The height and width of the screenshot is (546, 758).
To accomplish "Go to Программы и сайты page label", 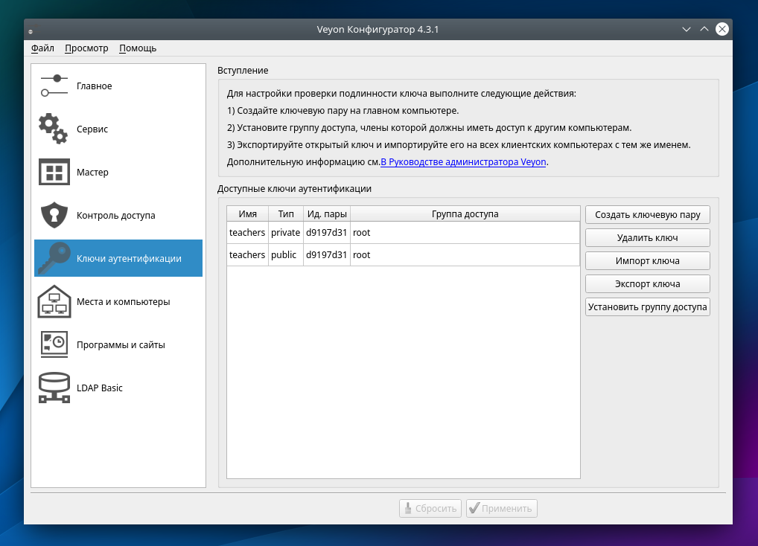I will pos(121,344).
